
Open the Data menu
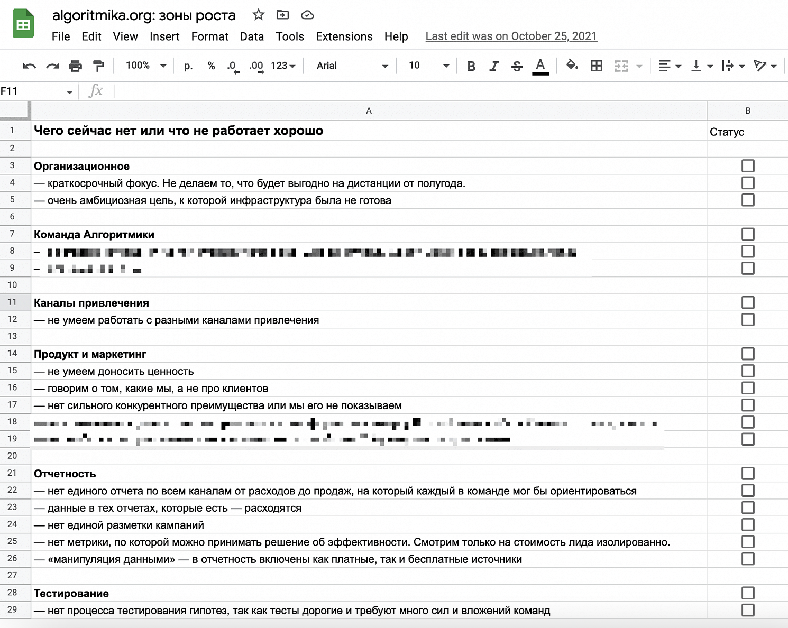point(252,36)
